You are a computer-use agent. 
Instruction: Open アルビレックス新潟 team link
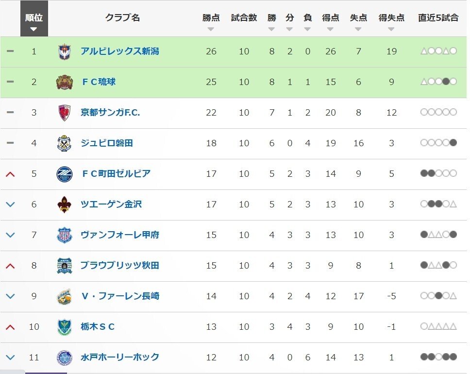(120, 51)
